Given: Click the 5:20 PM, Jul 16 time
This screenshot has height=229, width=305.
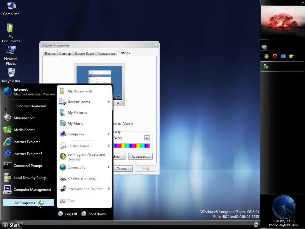Looking at the screenshot, I should 284,221.
